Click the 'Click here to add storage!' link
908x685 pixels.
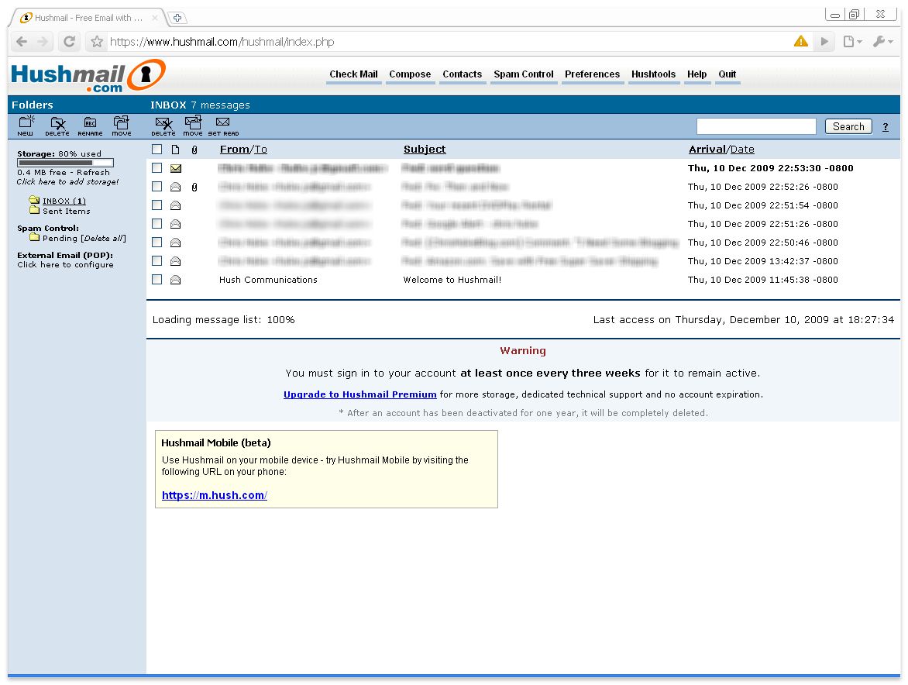point(67,182)
